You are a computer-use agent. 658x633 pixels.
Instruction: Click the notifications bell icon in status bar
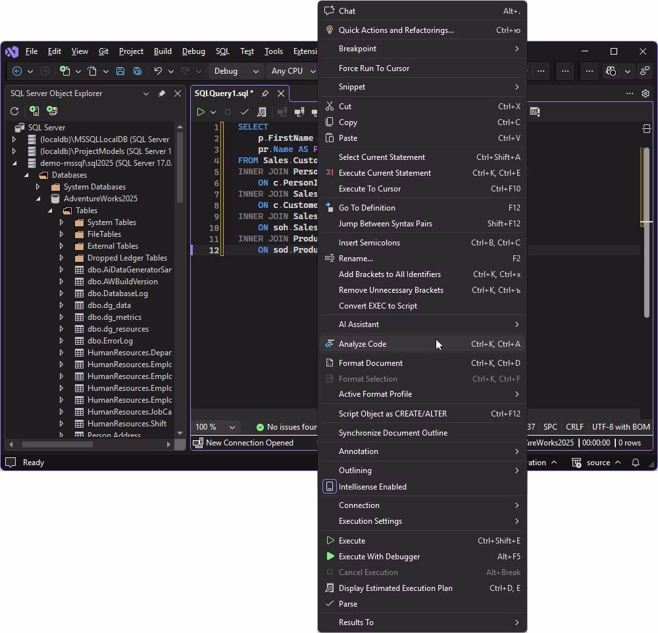pyautogui.click(x=636, y=463)
